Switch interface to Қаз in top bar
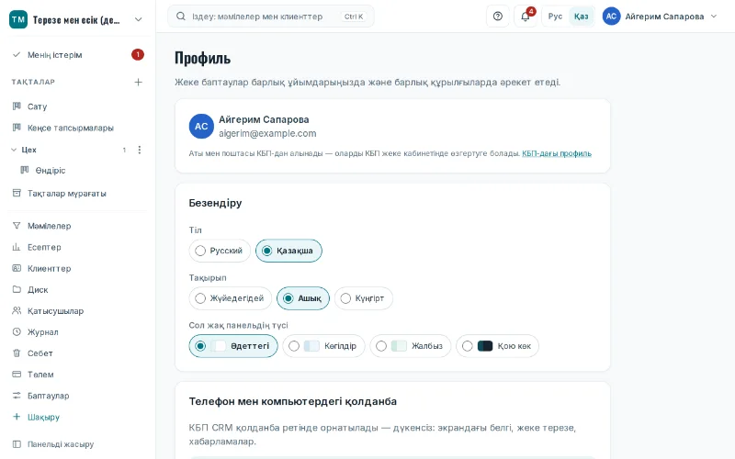Image resolution: width=735 pixels, height=459 pixels. 582,17
